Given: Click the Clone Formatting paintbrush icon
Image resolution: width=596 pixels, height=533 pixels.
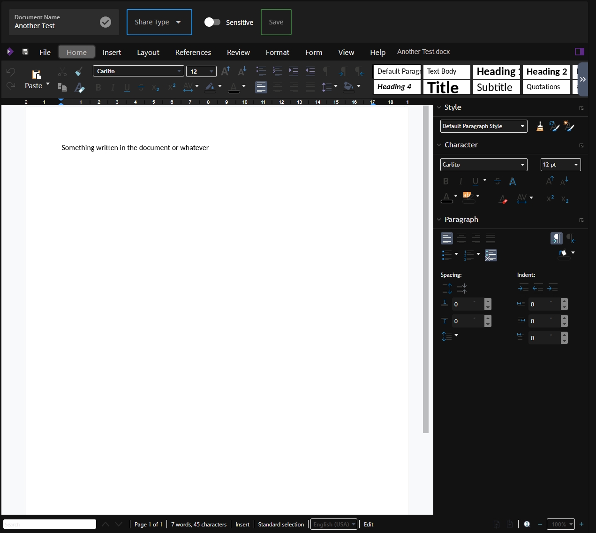Looking at the screenshot, I should click(79, 71).
